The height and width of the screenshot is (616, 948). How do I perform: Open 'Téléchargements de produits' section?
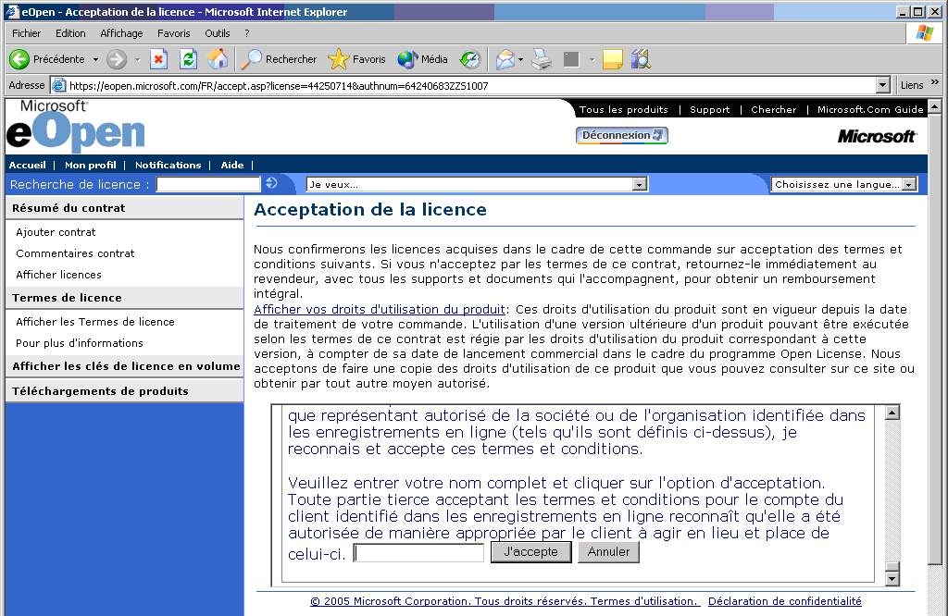(x=100, y=390)
